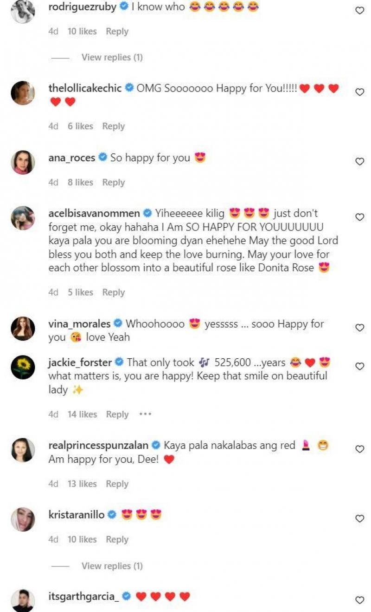The width and height of the screenshot is (371, 612).
Task: Like ana_roces' comment via the heart icon
Action: [x=359, y=161]
